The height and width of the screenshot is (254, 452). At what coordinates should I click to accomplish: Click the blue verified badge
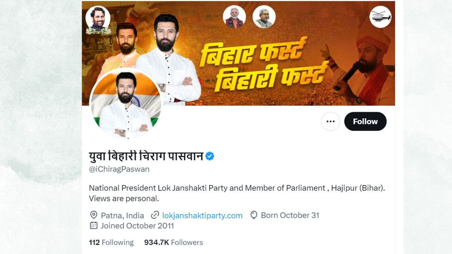(x=210, y=156)
